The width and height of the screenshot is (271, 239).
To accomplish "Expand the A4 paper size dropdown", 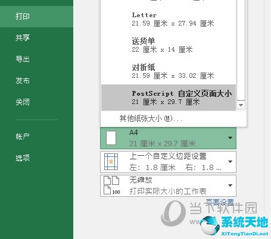I will click(230, 138).
